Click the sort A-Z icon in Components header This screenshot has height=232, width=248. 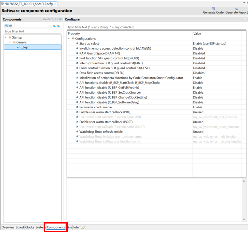tap(52, 19)
